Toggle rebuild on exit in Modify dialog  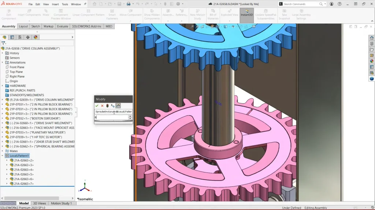tap(113, 106)
